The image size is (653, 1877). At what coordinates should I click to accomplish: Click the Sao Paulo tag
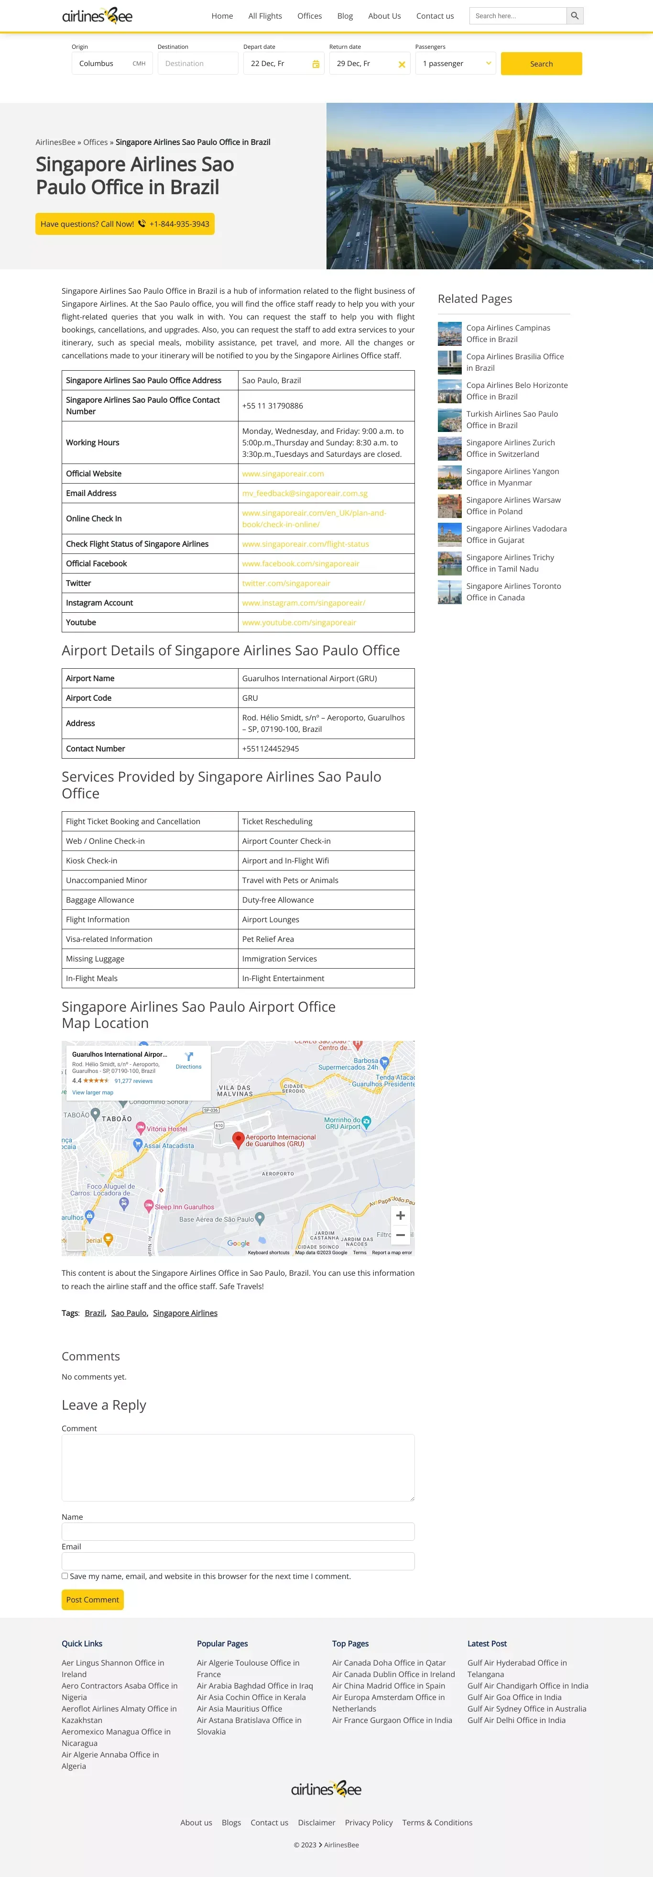[129, 1313]
